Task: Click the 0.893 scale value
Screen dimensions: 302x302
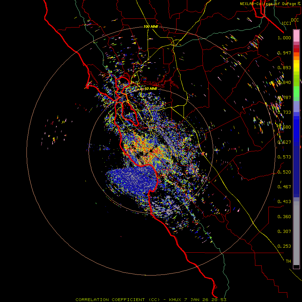Action: click(x=284, y=67)
